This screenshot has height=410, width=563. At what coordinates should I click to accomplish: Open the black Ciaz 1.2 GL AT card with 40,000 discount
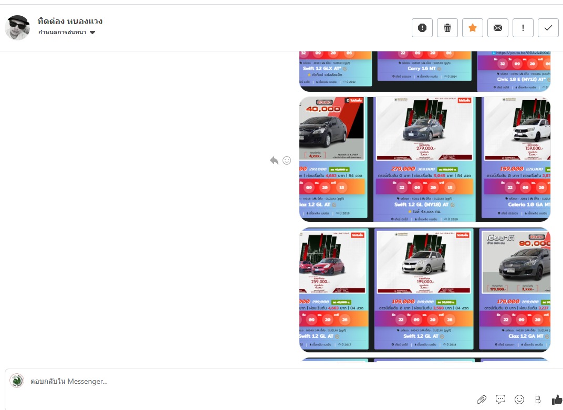(333, 158)
